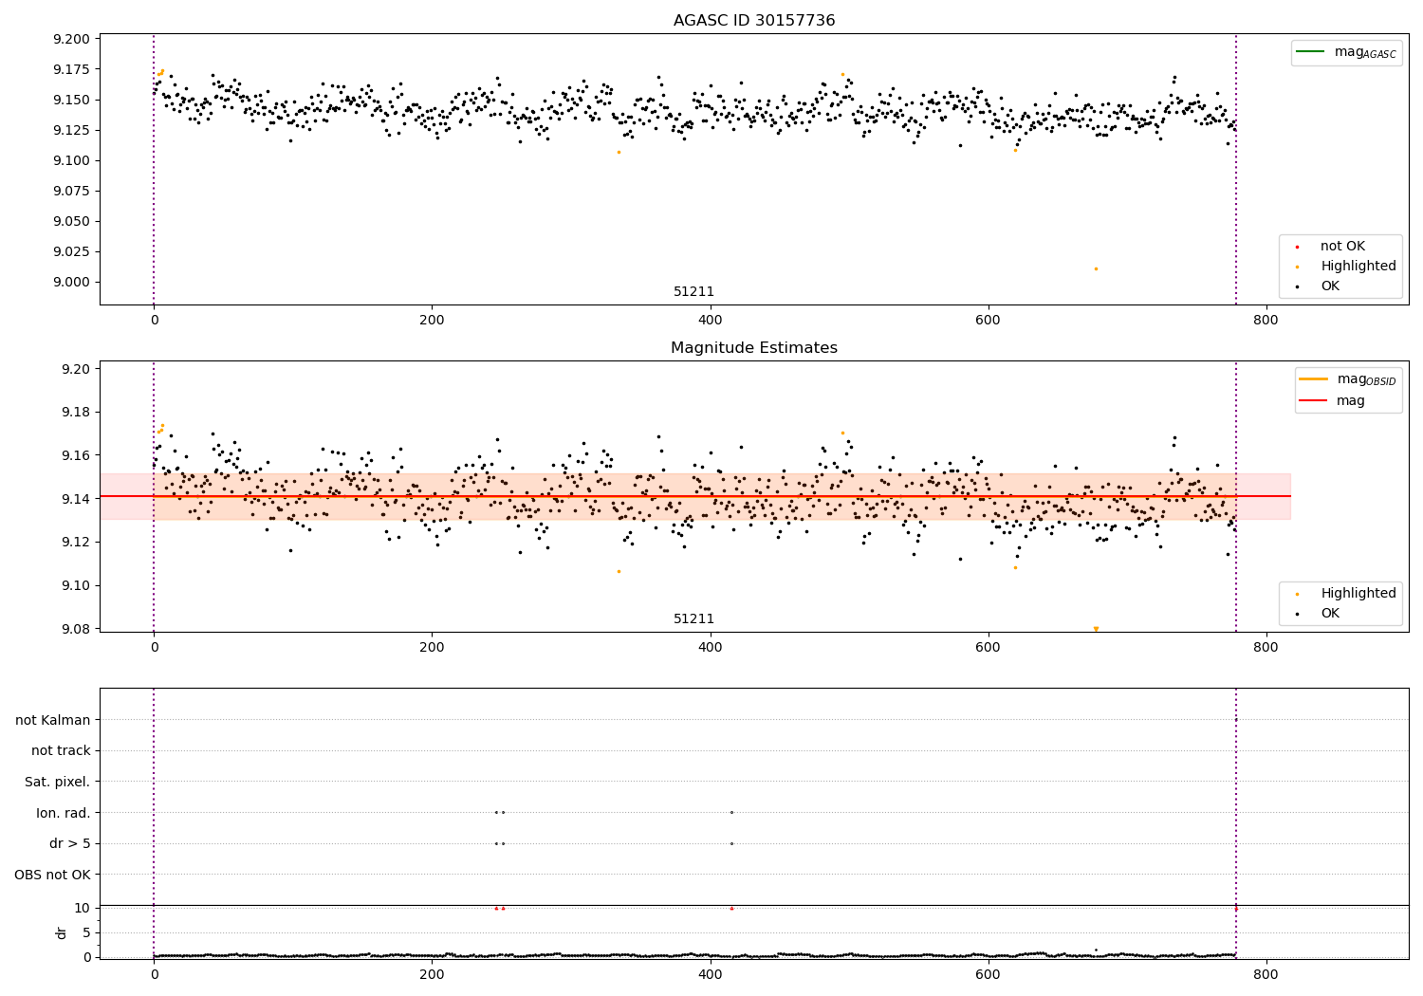Click the 'Sat. pixel.' axis label
Screen dimensions: 1423x996
tap(58, 782)
